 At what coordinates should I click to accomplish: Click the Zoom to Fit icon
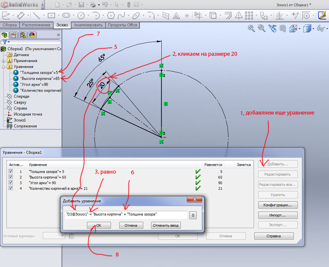251,29
